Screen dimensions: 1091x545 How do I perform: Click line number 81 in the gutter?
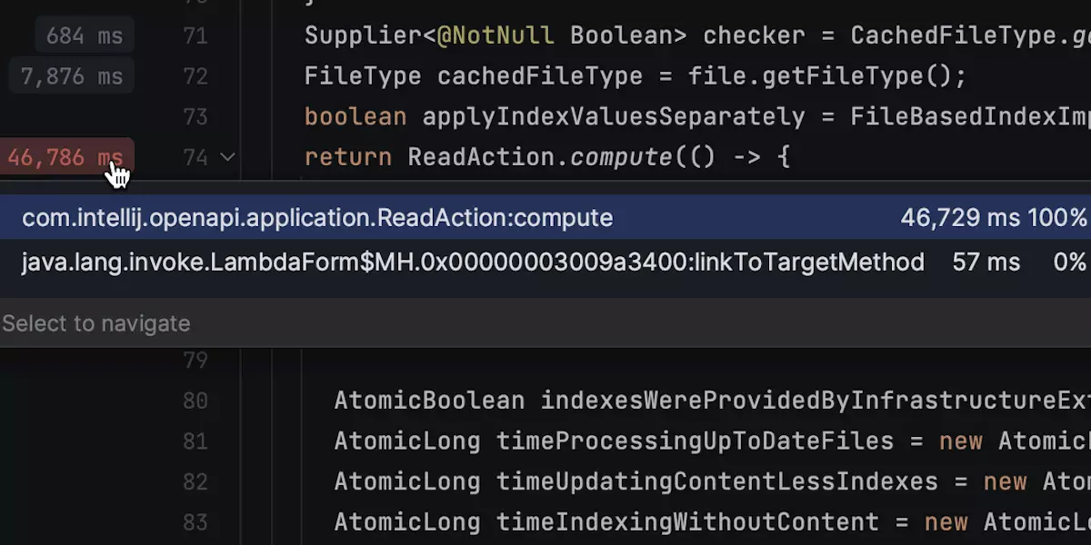(195, 441)
